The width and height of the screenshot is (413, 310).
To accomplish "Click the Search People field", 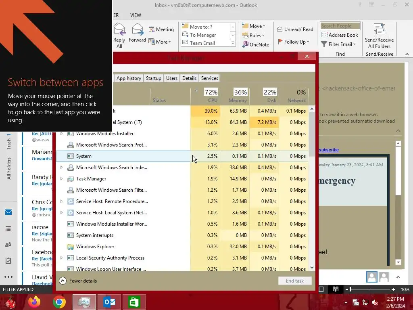I will [x=340, y=26].
